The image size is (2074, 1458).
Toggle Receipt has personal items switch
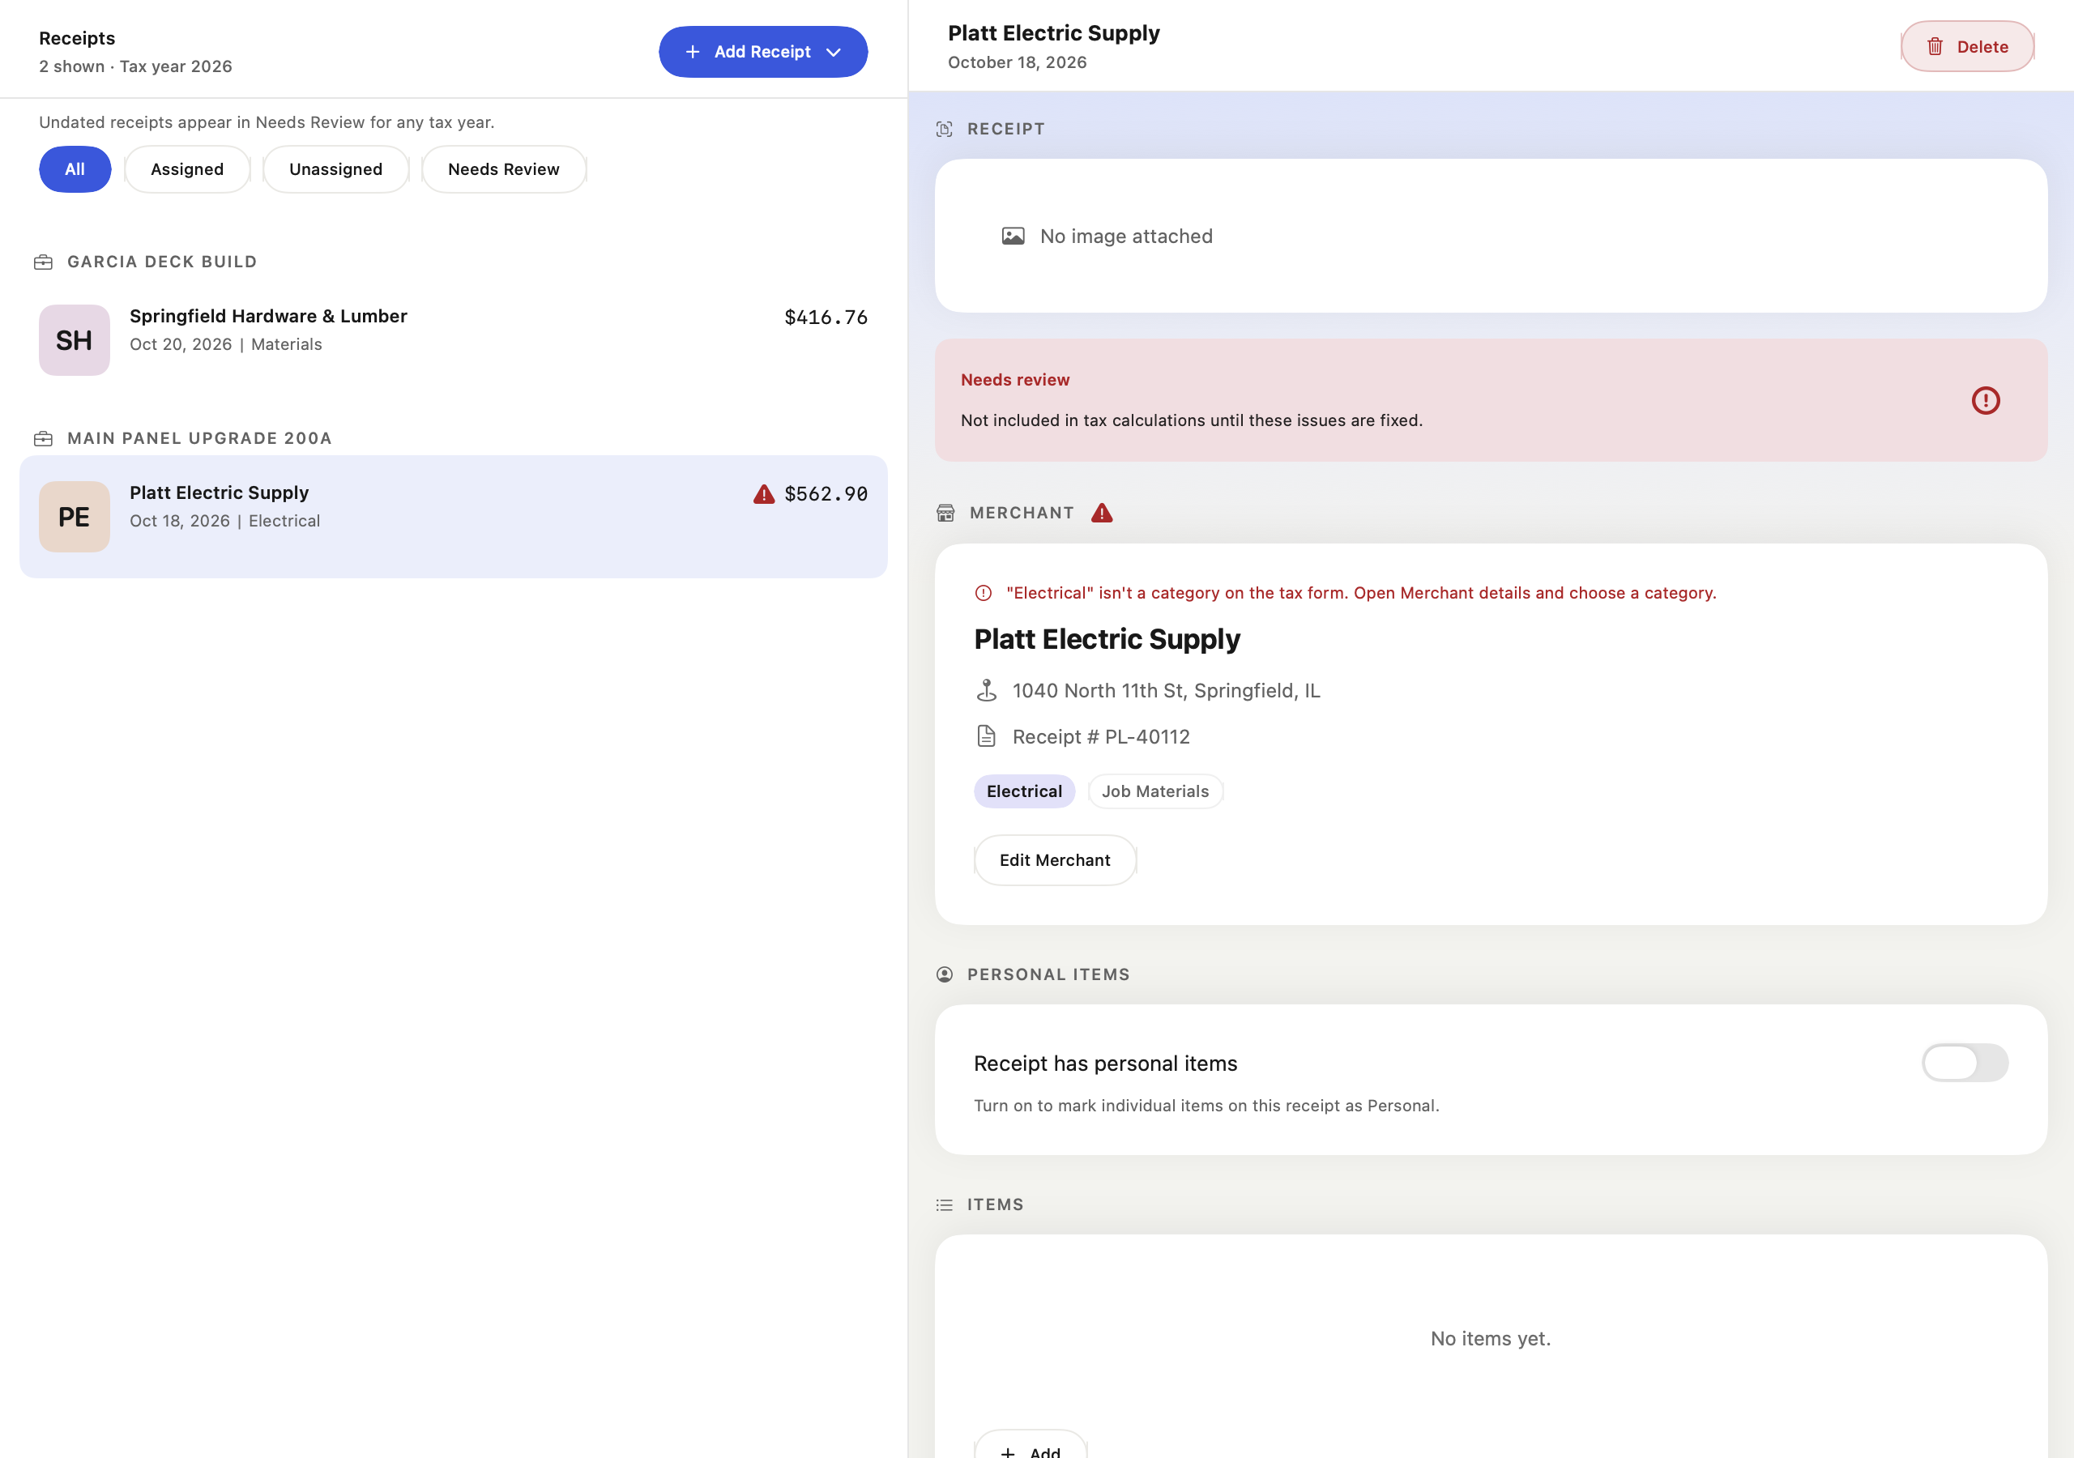[1965, 1064]
